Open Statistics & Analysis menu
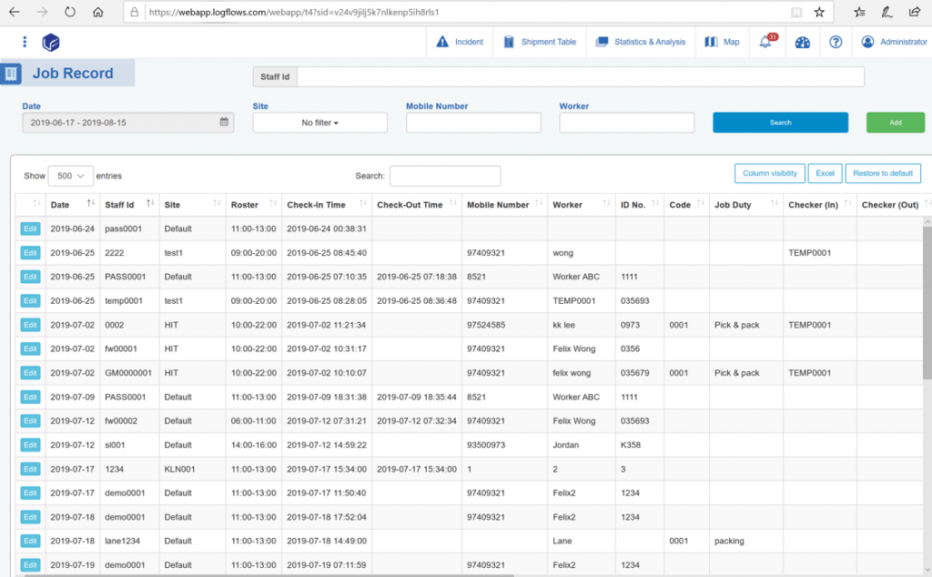This screenshot has height=577, width=932. point(641,42)
